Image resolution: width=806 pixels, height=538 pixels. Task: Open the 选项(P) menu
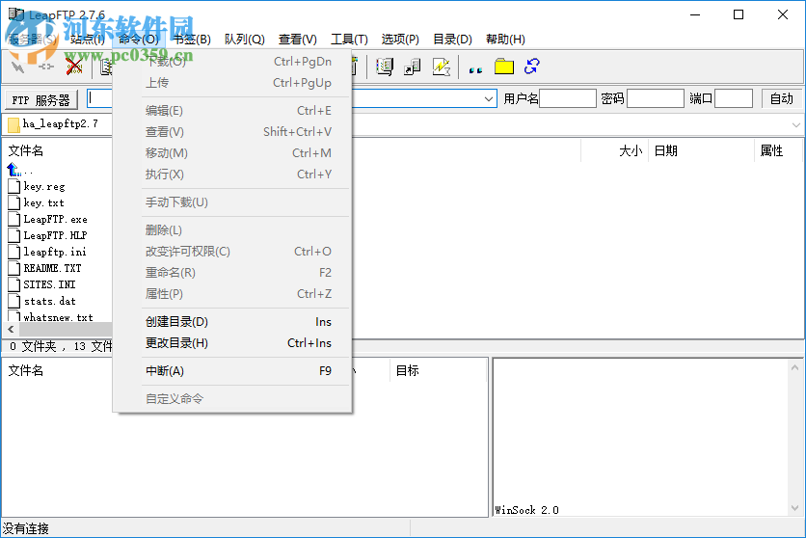pyautogui.click(x=400, y=40)
